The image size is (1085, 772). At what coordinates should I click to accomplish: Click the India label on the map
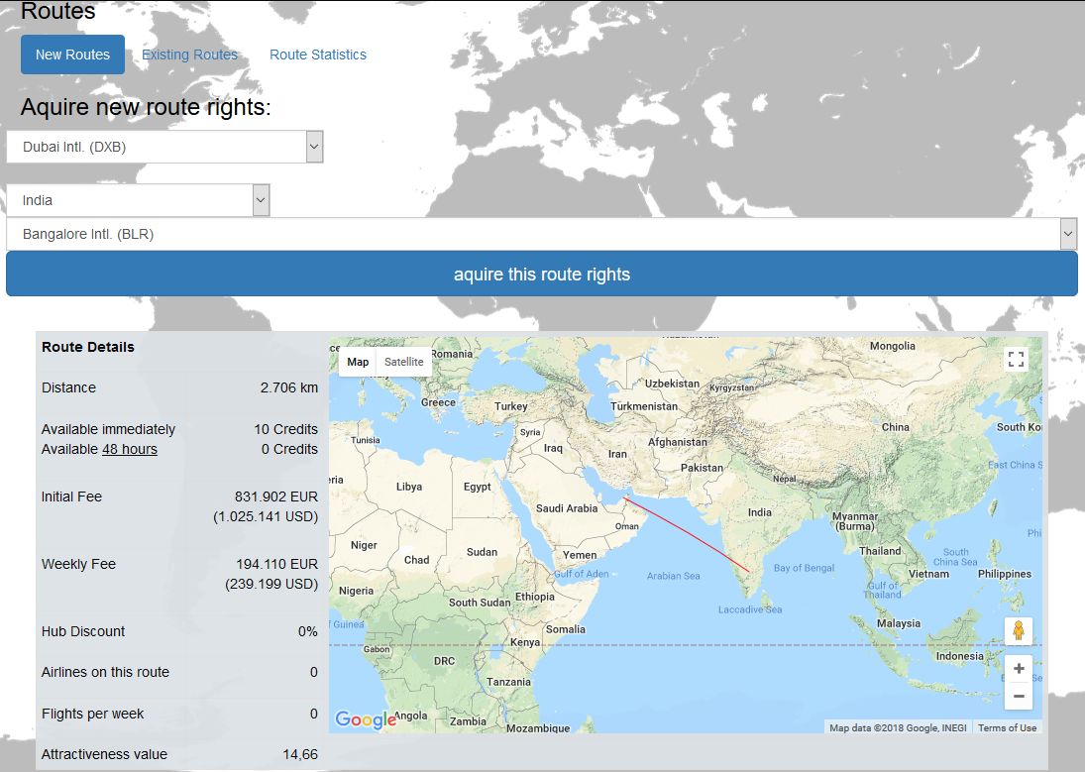[759, 512]
